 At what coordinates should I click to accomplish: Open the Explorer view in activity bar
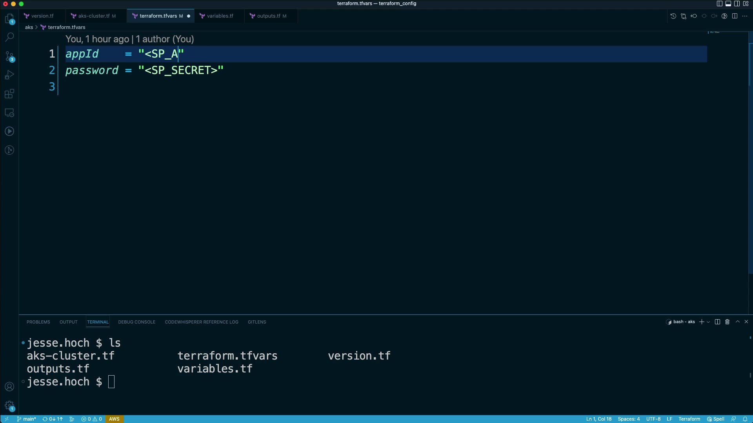(9, 18)
